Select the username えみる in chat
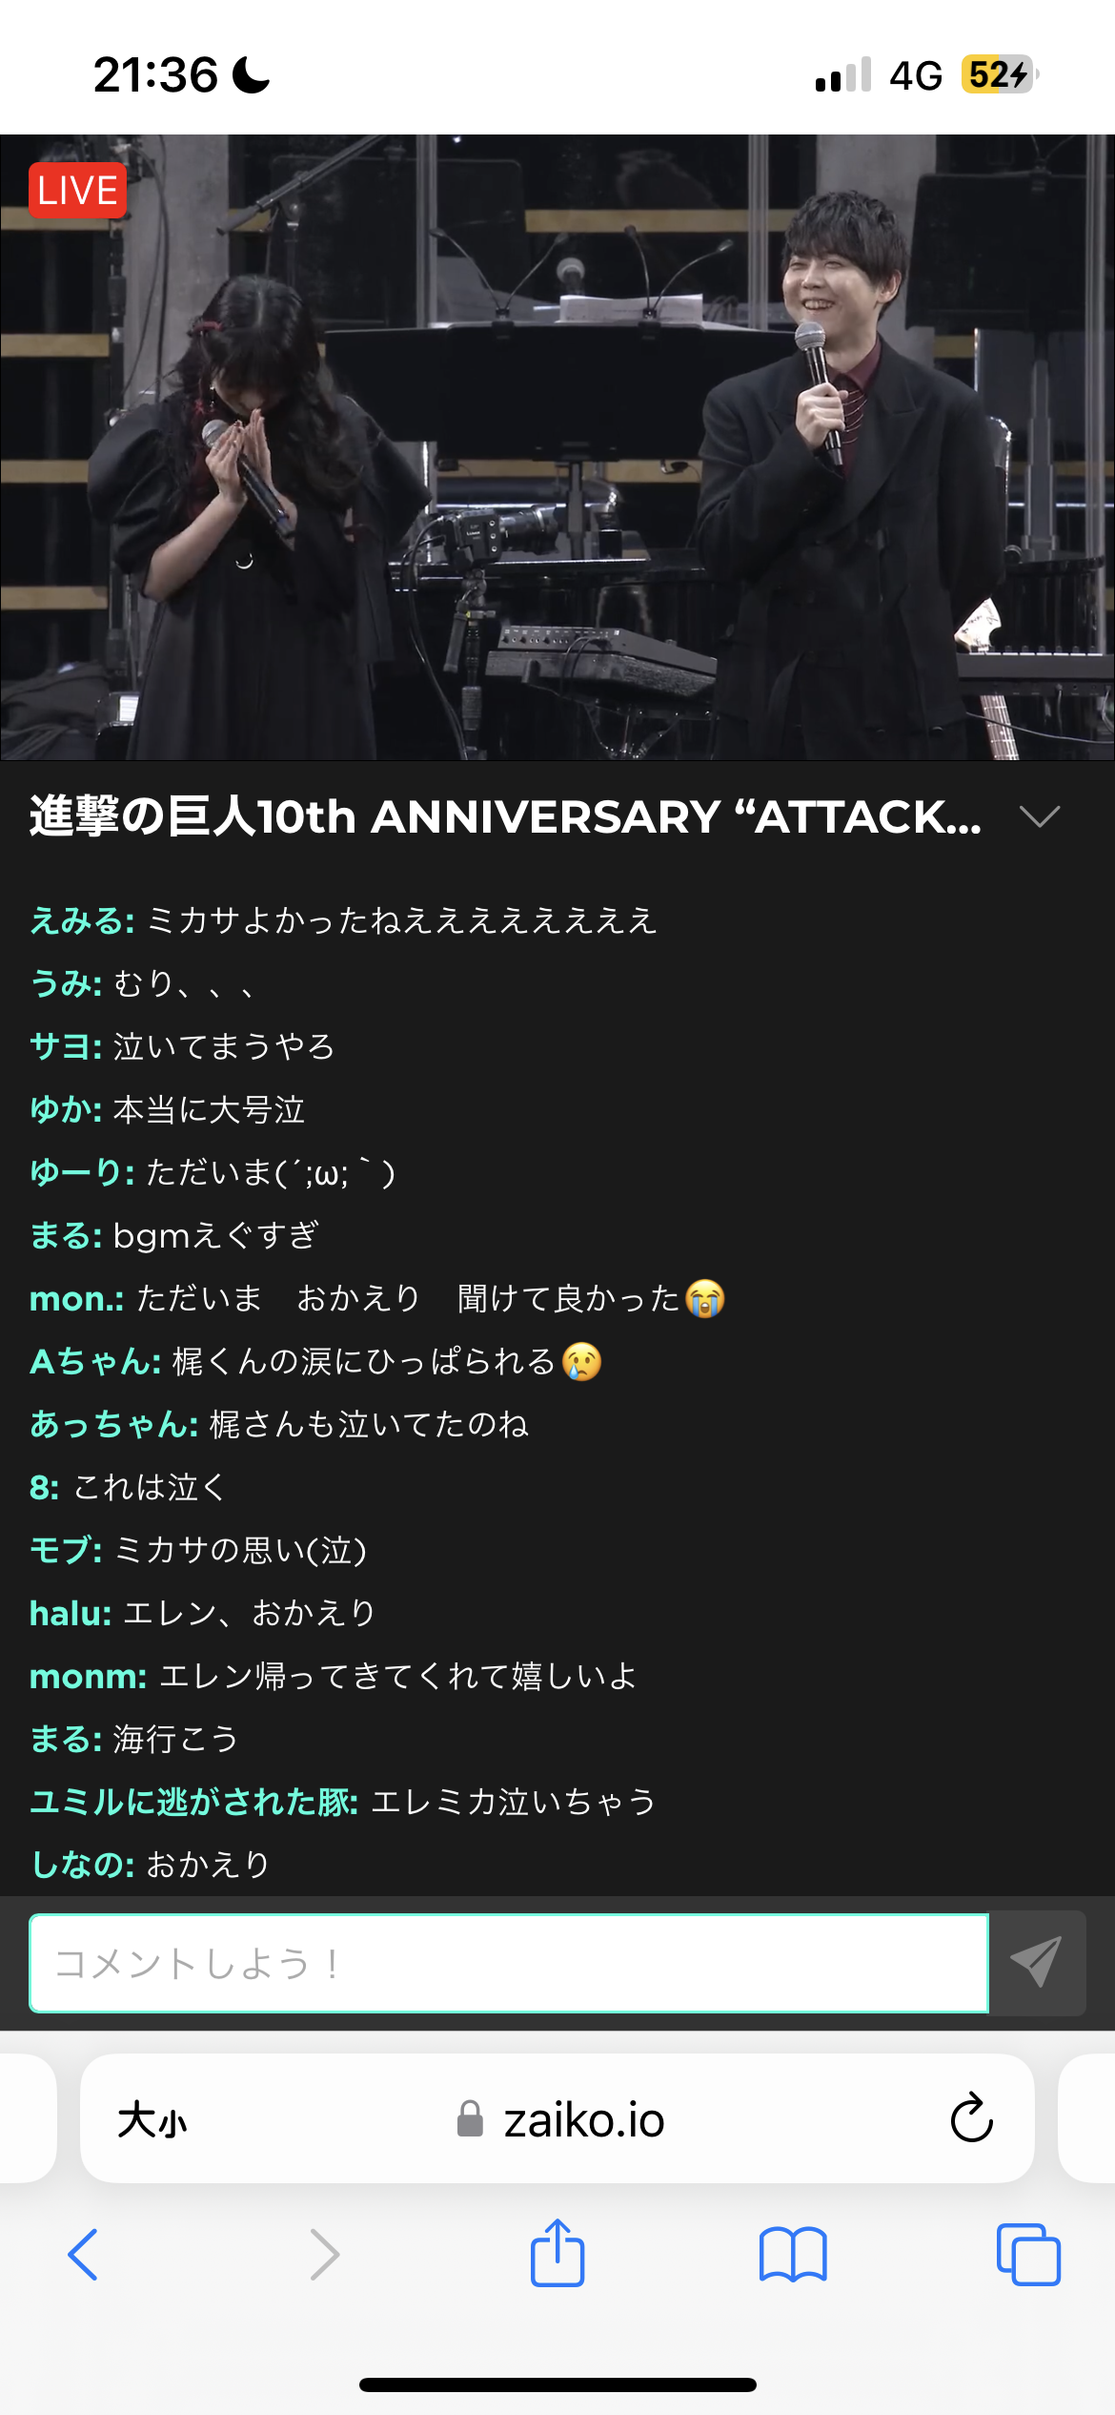 pyautogui.click(x=82, y=920)
